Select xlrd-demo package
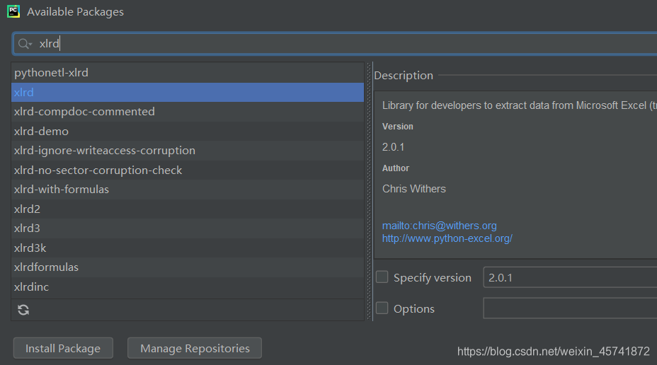The height and width of the screenshot is (365, 657). point(188,131)
